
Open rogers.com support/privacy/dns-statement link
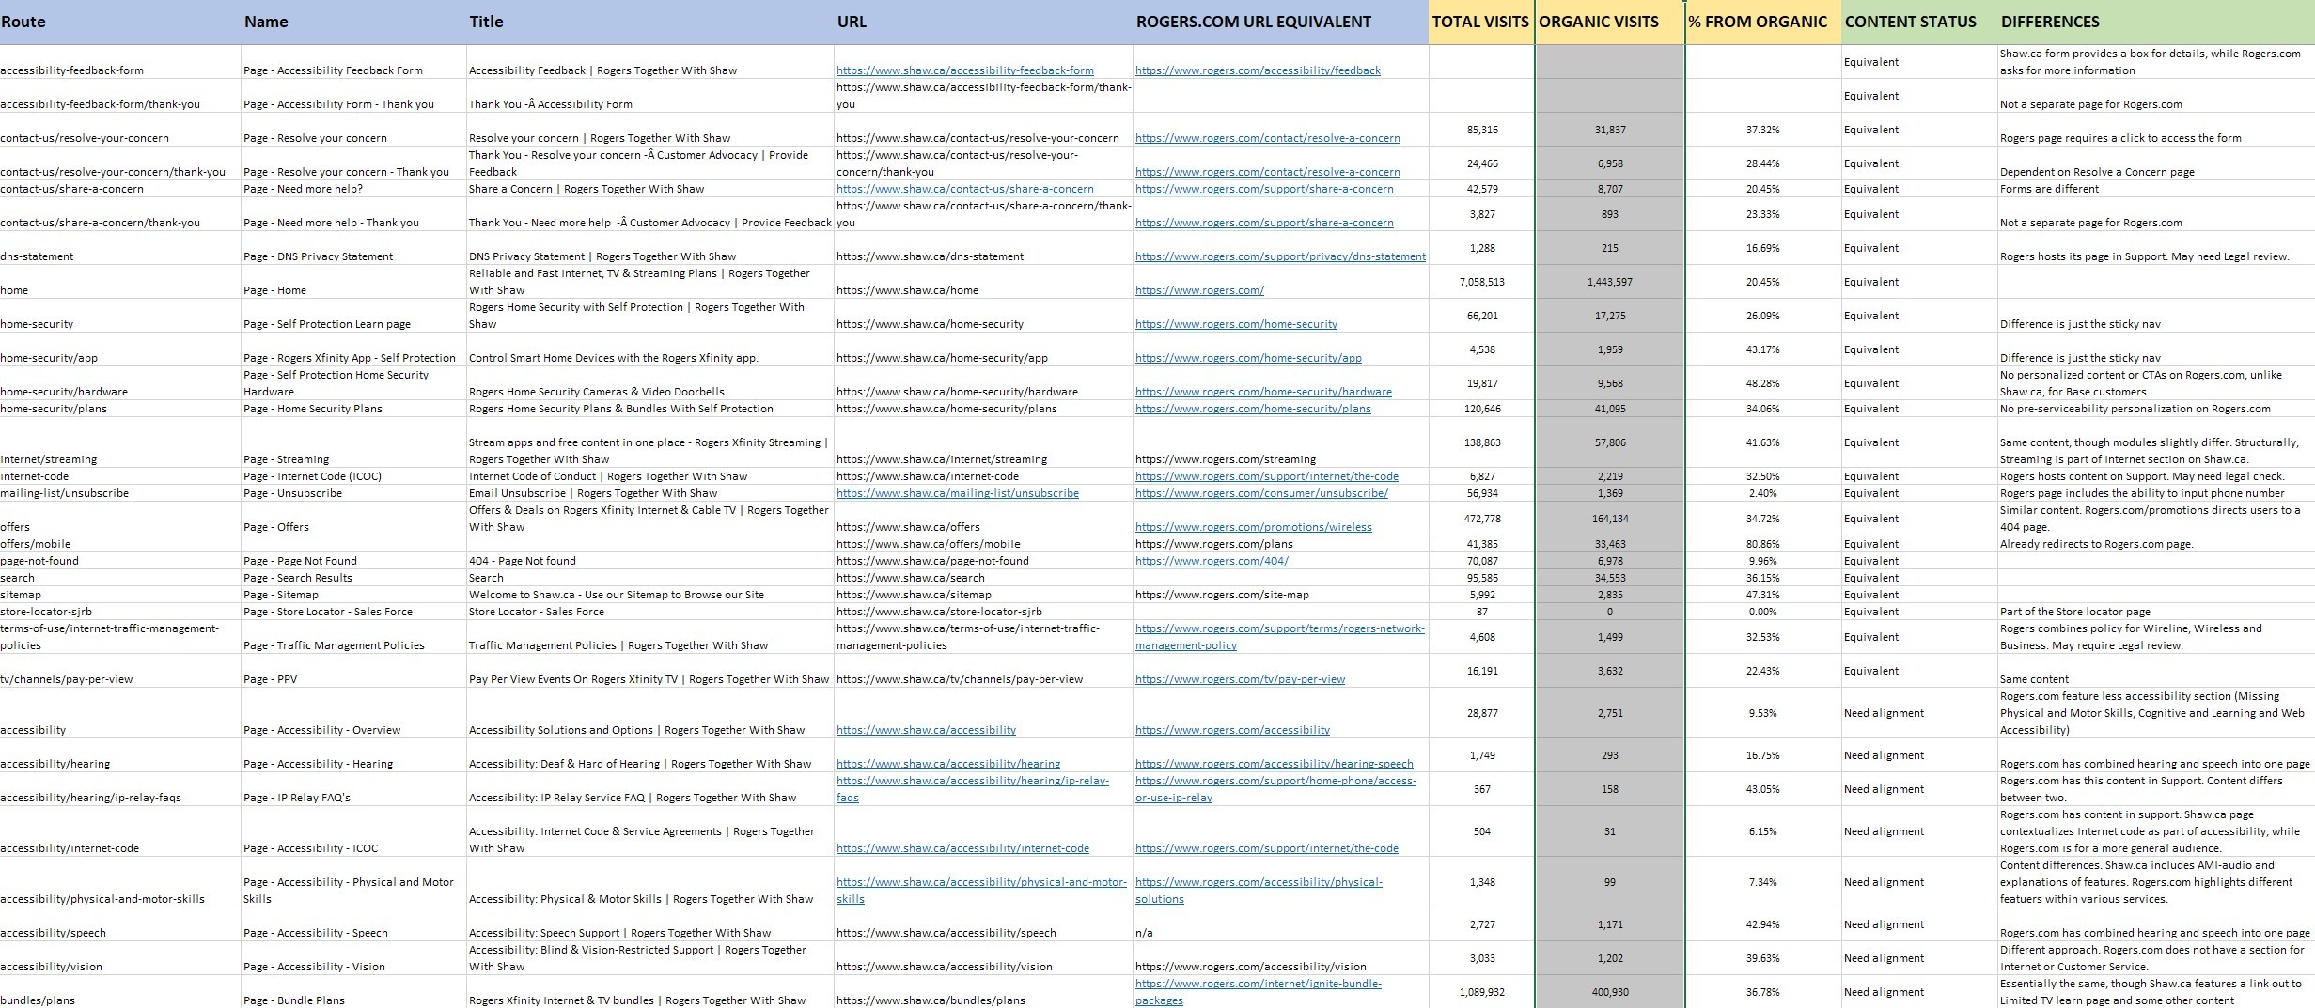tap(1280, 256)
